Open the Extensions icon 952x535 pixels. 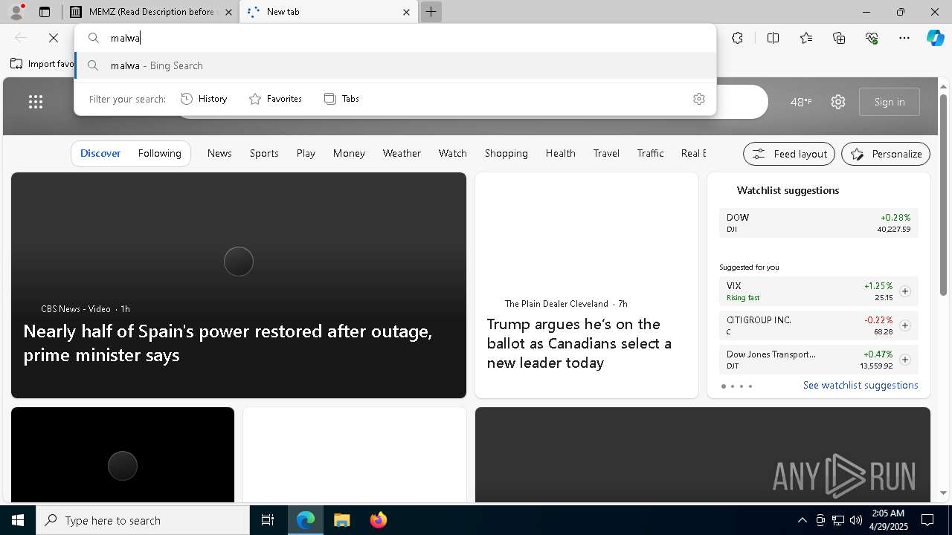click(737, 38)
